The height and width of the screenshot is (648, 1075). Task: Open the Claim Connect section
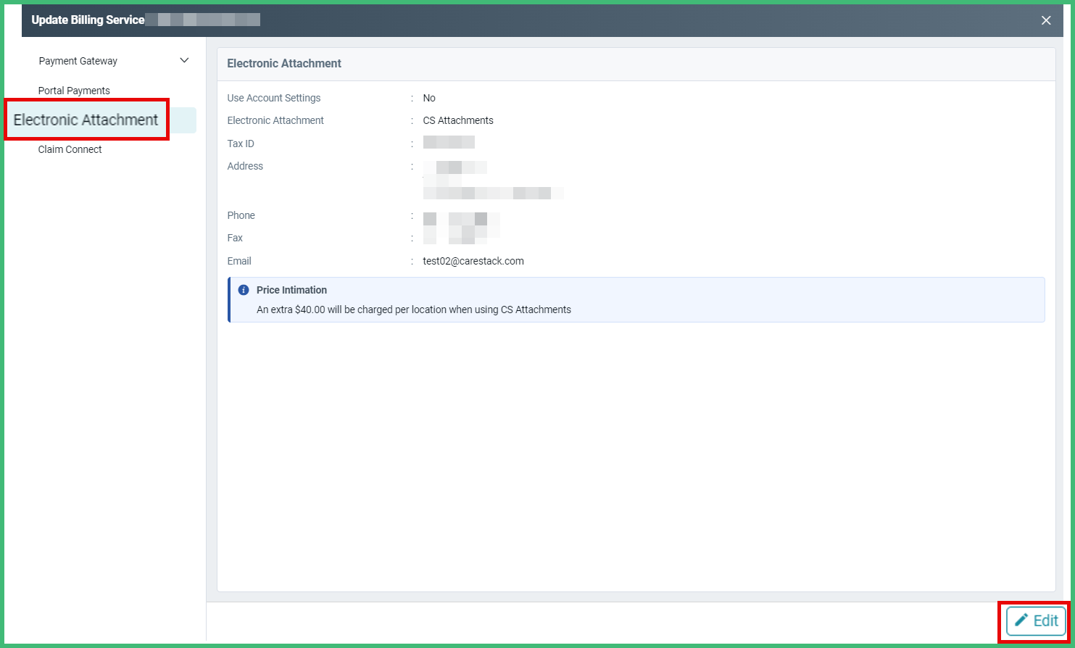pos(70,149)
